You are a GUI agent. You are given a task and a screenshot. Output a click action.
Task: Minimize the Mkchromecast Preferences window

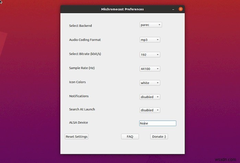pyautogui.click(x=173, y=9)
